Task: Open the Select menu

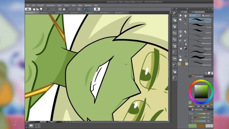Action: (x=67, y=5)
